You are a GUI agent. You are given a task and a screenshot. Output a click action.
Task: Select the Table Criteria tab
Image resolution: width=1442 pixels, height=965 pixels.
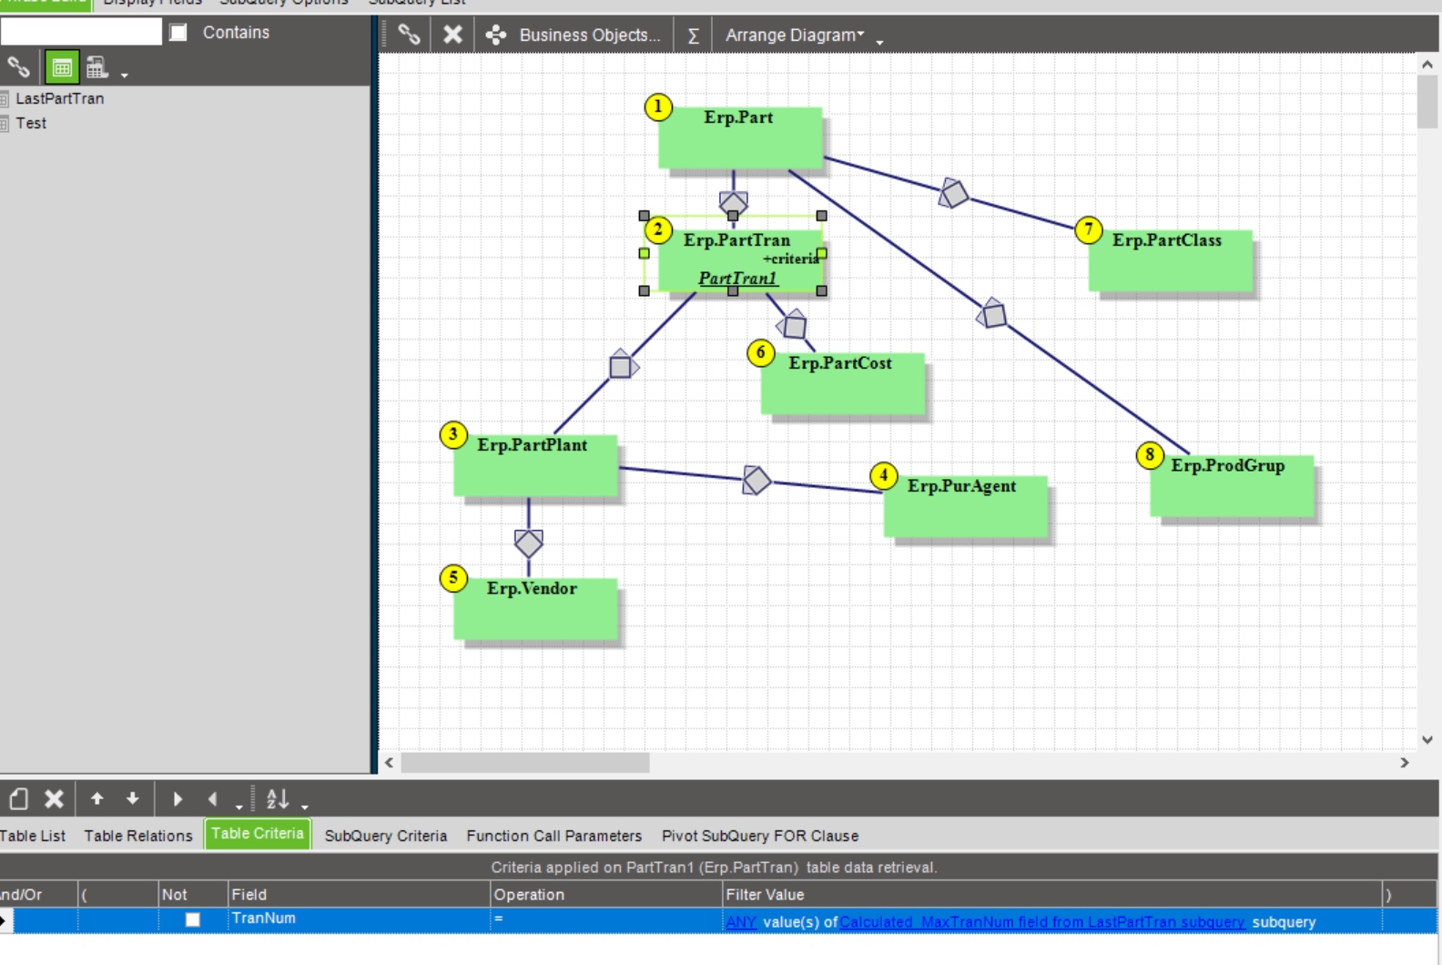pyautogui.click(x=258, y=834)
